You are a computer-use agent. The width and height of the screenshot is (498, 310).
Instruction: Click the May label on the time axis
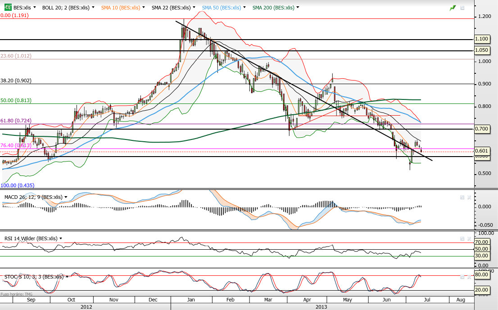point(348,300)
